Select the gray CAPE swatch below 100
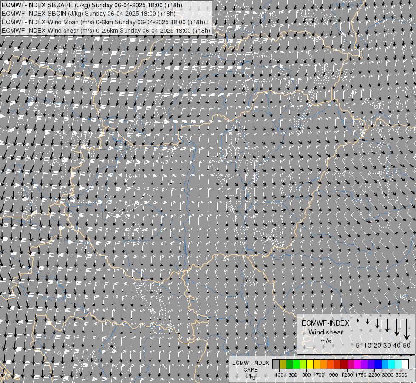416x383 pixels. (x=276, y=364)
